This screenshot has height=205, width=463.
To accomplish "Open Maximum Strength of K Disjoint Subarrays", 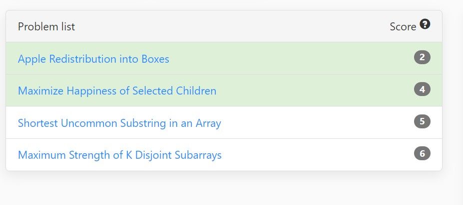I will click(119, 155).
